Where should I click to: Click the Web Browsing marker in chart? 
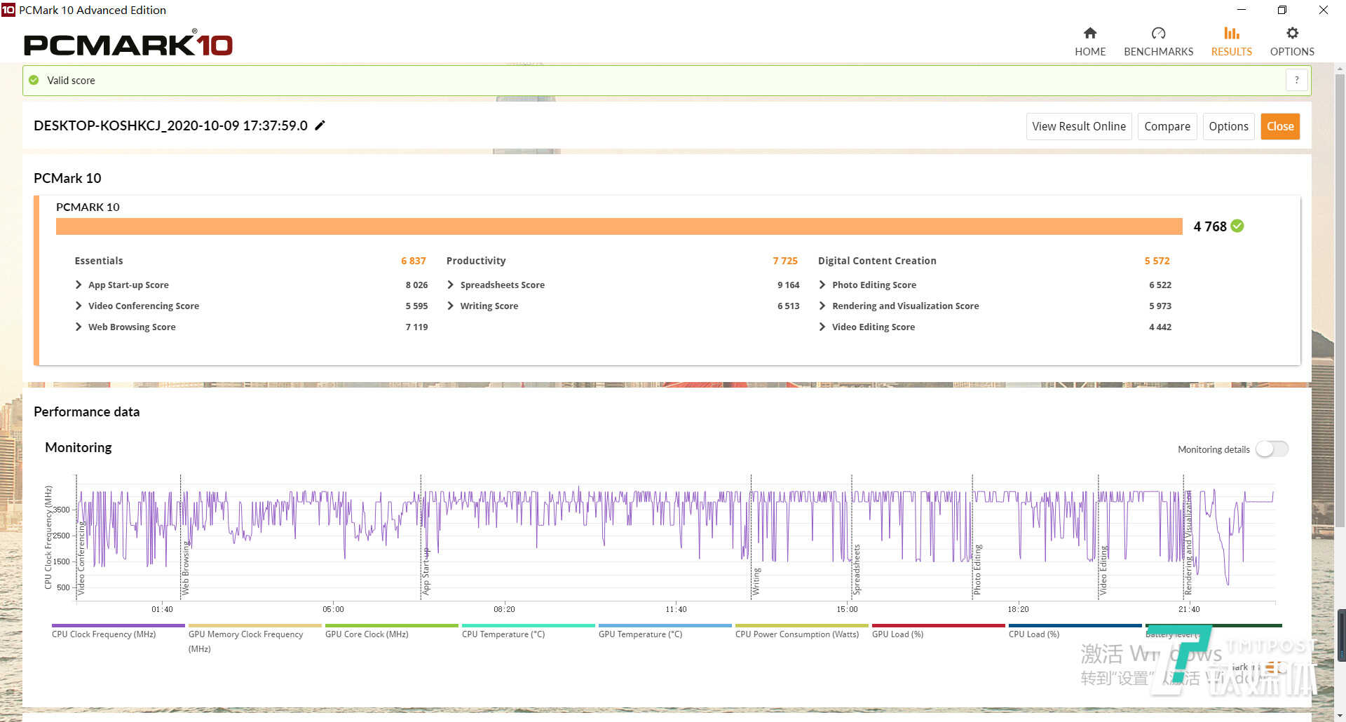[185, 568]
